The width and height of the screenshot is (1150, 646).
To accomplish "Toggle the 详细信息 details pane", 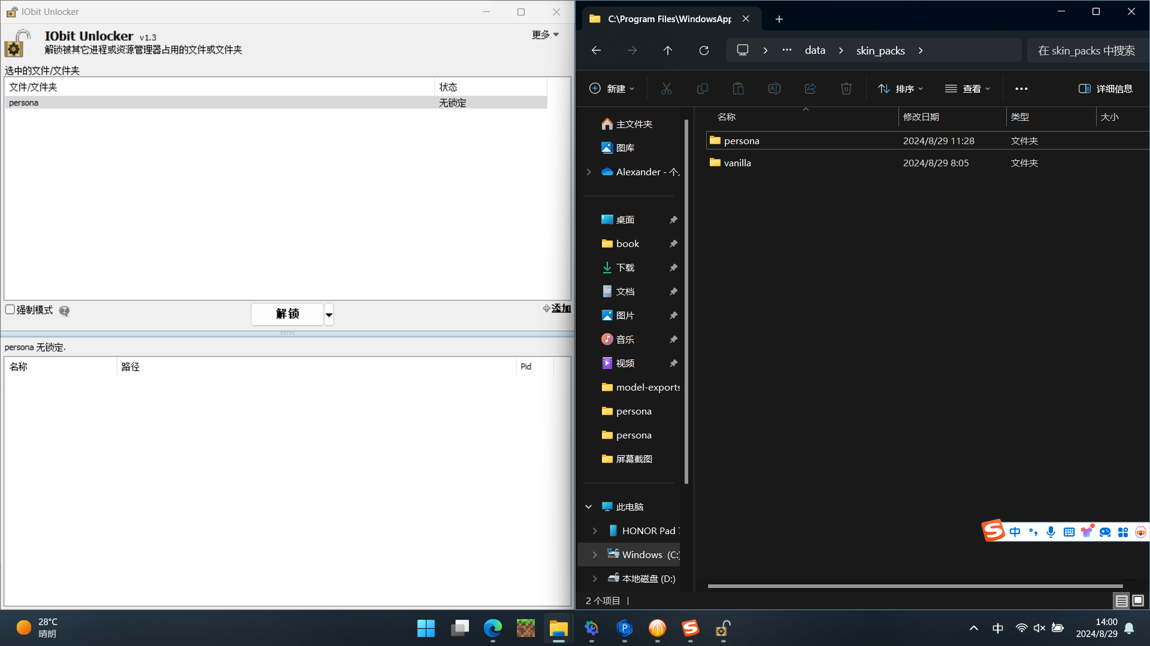I will [1105, 89].
